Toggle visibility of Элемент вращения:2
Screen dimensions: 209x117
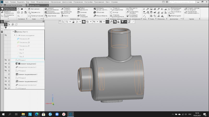coord(5,64)
